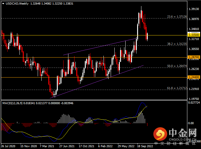The height and width of the screenshot is (149, 201).
Task: Select the USDCAD,Weekly chart title
Action: coord(17,4)
